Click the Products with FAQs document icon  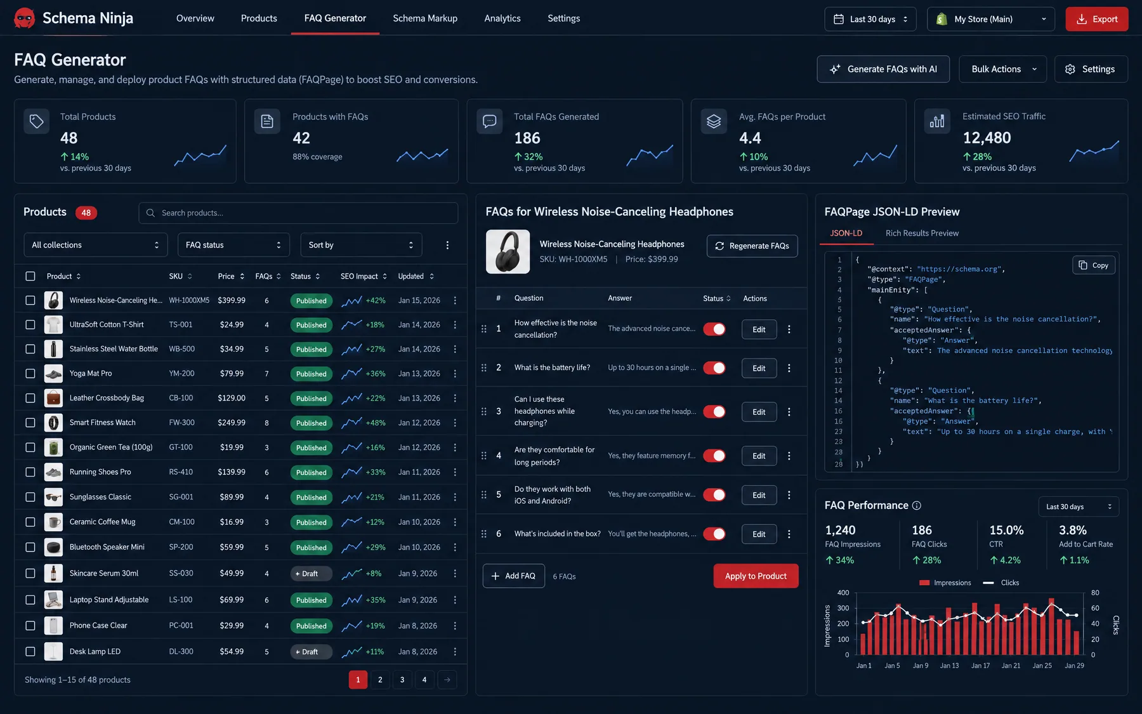click(x=267, y=121)
